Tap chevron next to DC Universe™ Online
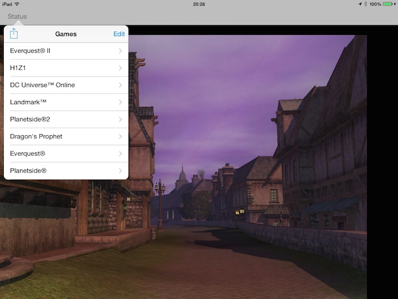 click(x=120, y=85)
